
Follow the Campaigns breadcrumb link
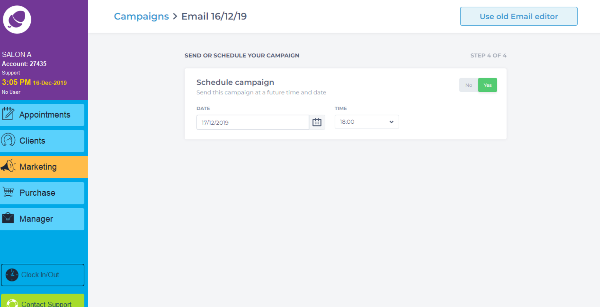[x=141, y=16]
